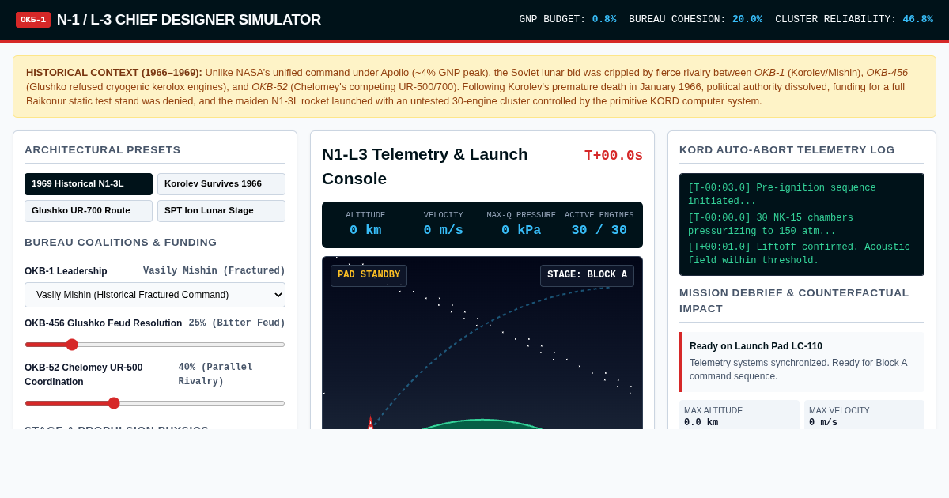Click the Vasily Mishin (Fractured) status text

(x=214, y=271)
